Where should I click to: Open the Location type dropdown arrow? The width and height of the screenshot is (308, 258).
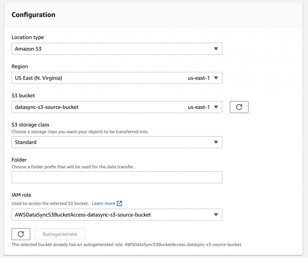[x=216, y=49]
